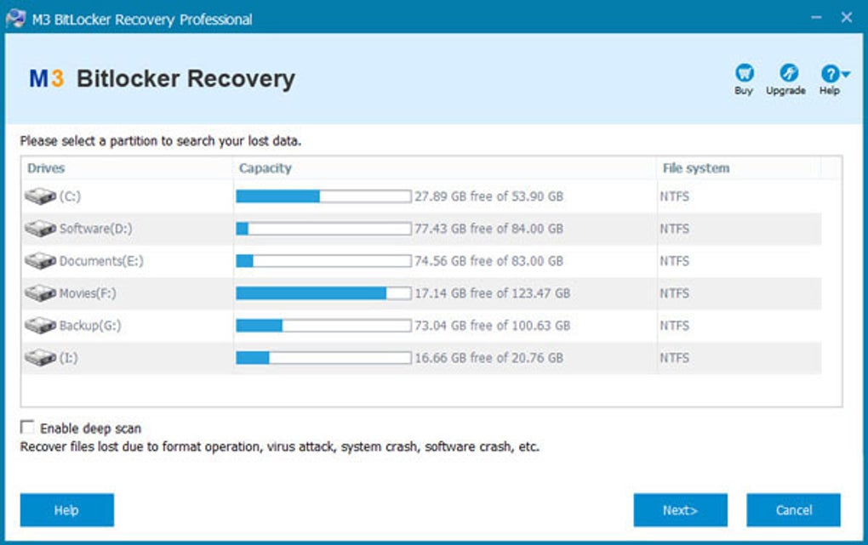Click the capacity bar of Backup(G:)
The height and width of the screenshot is (545, 868).
click(x=324, y=326)
